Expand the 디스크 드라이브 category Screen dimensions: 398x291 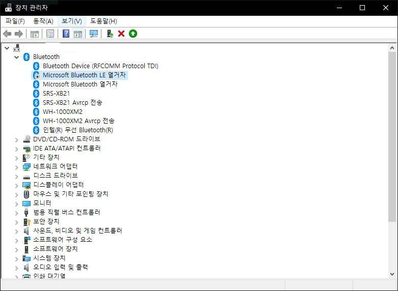pos(16,176)
